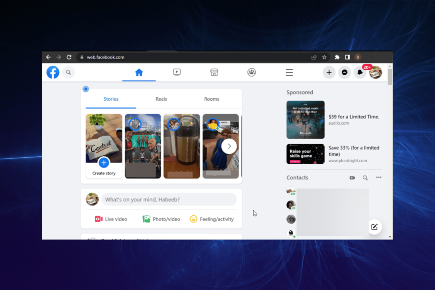This screenshot has width=435, height=290.
Task: Open Contacts options three-dots menu
Action: click(x=379, y=177)
